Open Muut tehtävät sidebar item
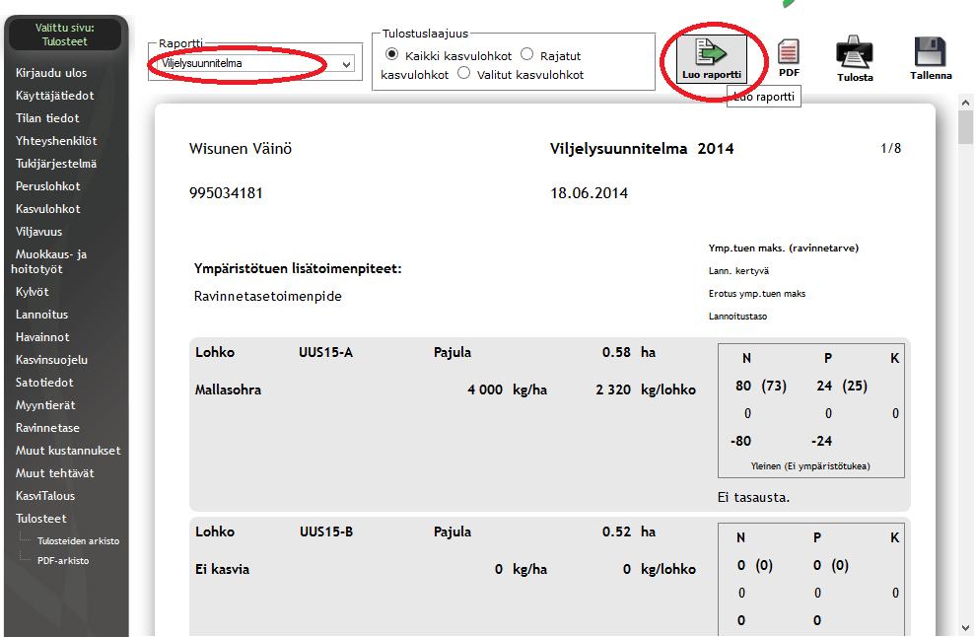Screen dimensions: 976x637 55,473
